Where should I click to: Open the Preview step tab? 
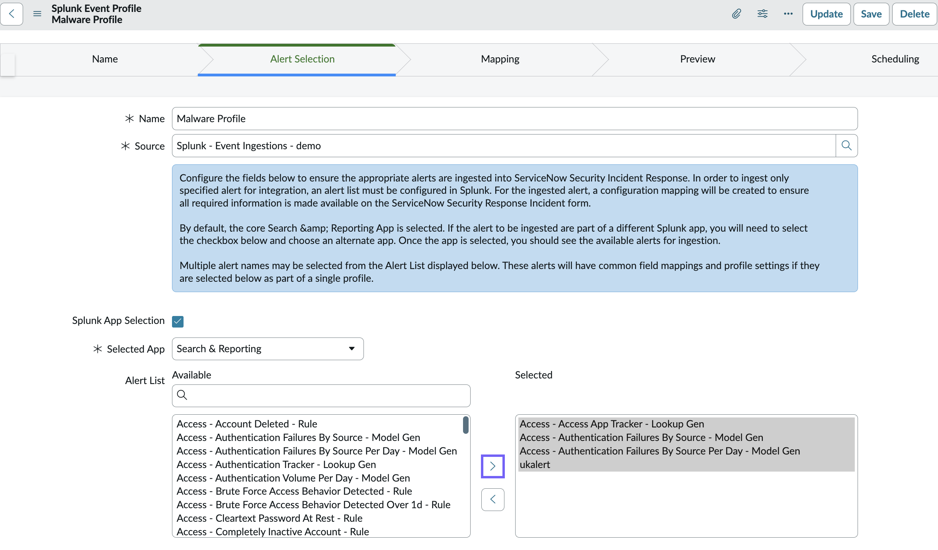(698, 59)
